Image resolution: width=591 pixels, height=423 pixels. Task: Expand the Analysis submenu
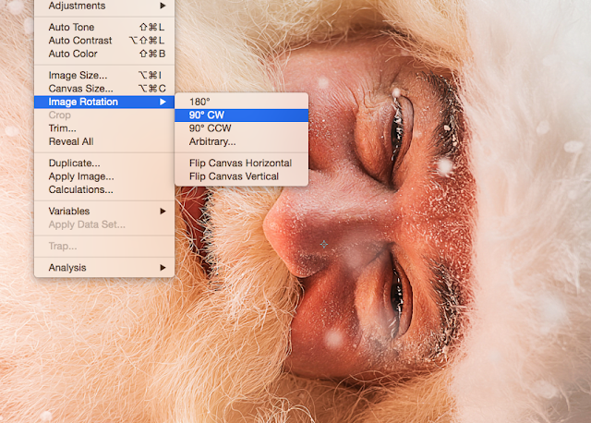coord(104,268)
